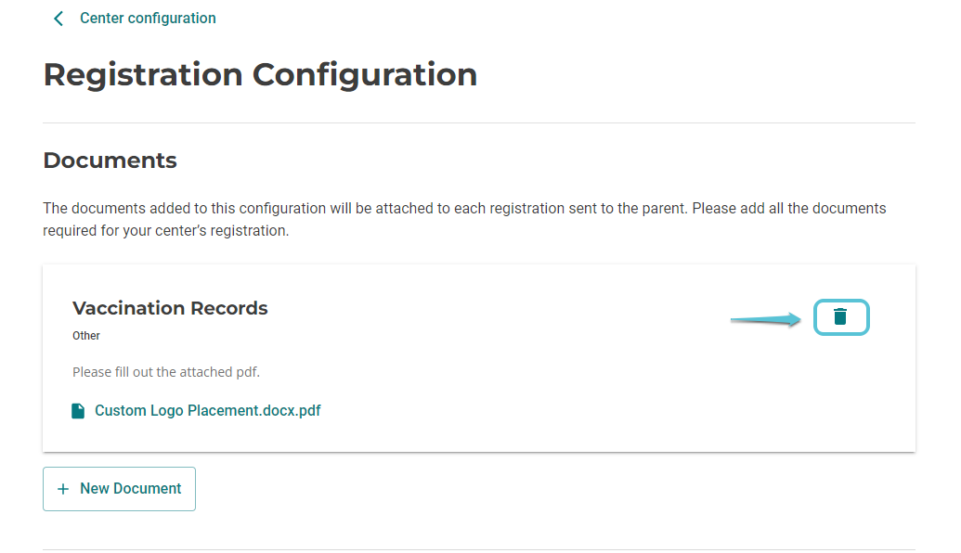Image resolution: width=961 pixels, height=553 pixels.
Task: Open Custom Logo Placement.docx.pdf attachment
Action: [x=207, y=410]
